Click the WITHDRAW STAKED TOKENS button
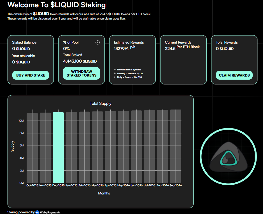The height and width of the screenshot is (214, 263). point(81,73)
